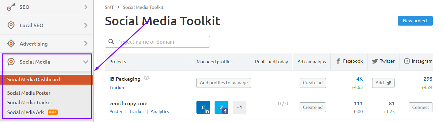This screenshot has height=122, width=443.
Task: Click the Managed profiles column header
Action: [215, 62]
